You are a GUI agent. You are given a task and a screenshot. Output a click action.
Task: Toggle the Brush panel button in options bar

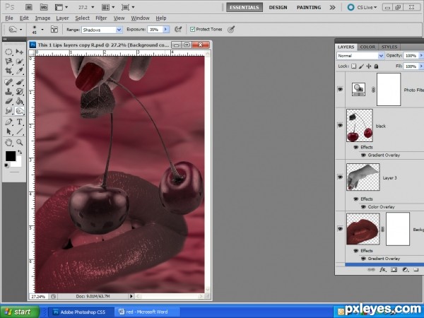54,29
